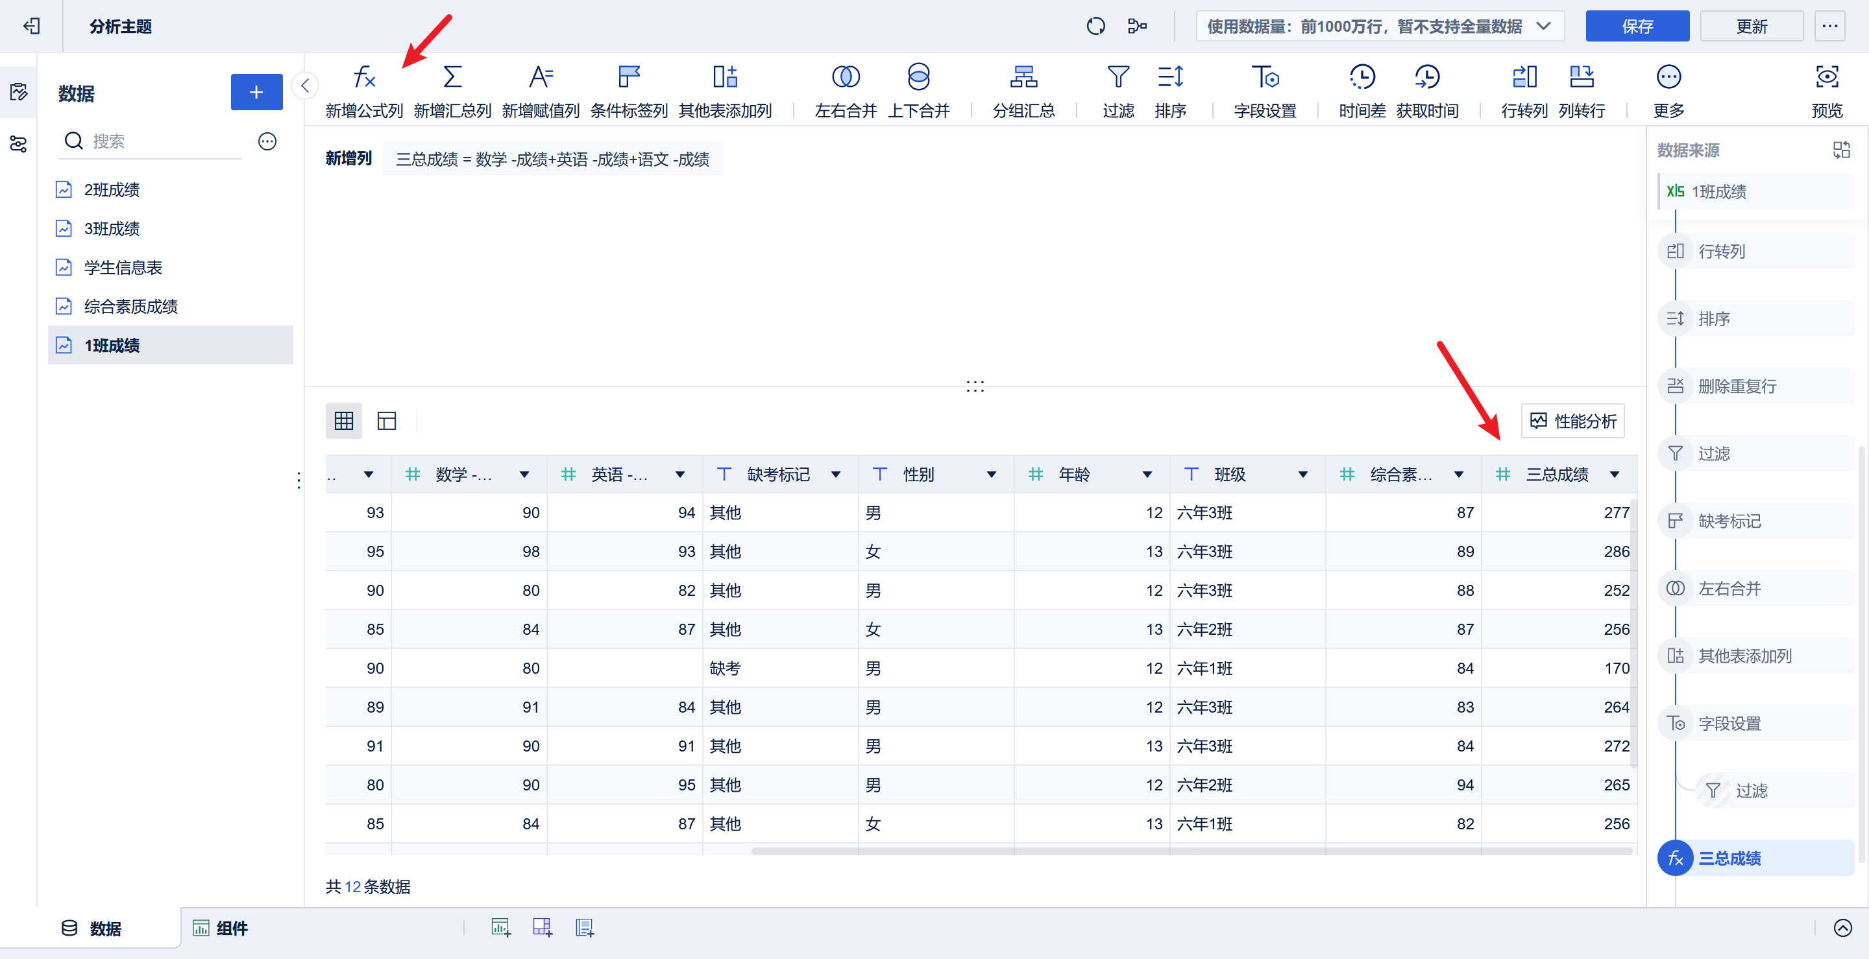The width and height of the screenshot is (1869, 959).
Task: Expand the 三总成绩 column header dropdown
Action: [x=1615, y=475]
